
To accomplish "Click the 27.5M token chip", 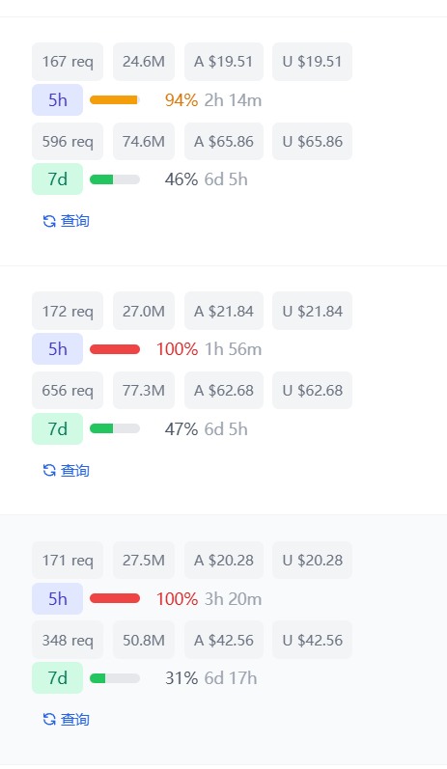I will 144,560.
